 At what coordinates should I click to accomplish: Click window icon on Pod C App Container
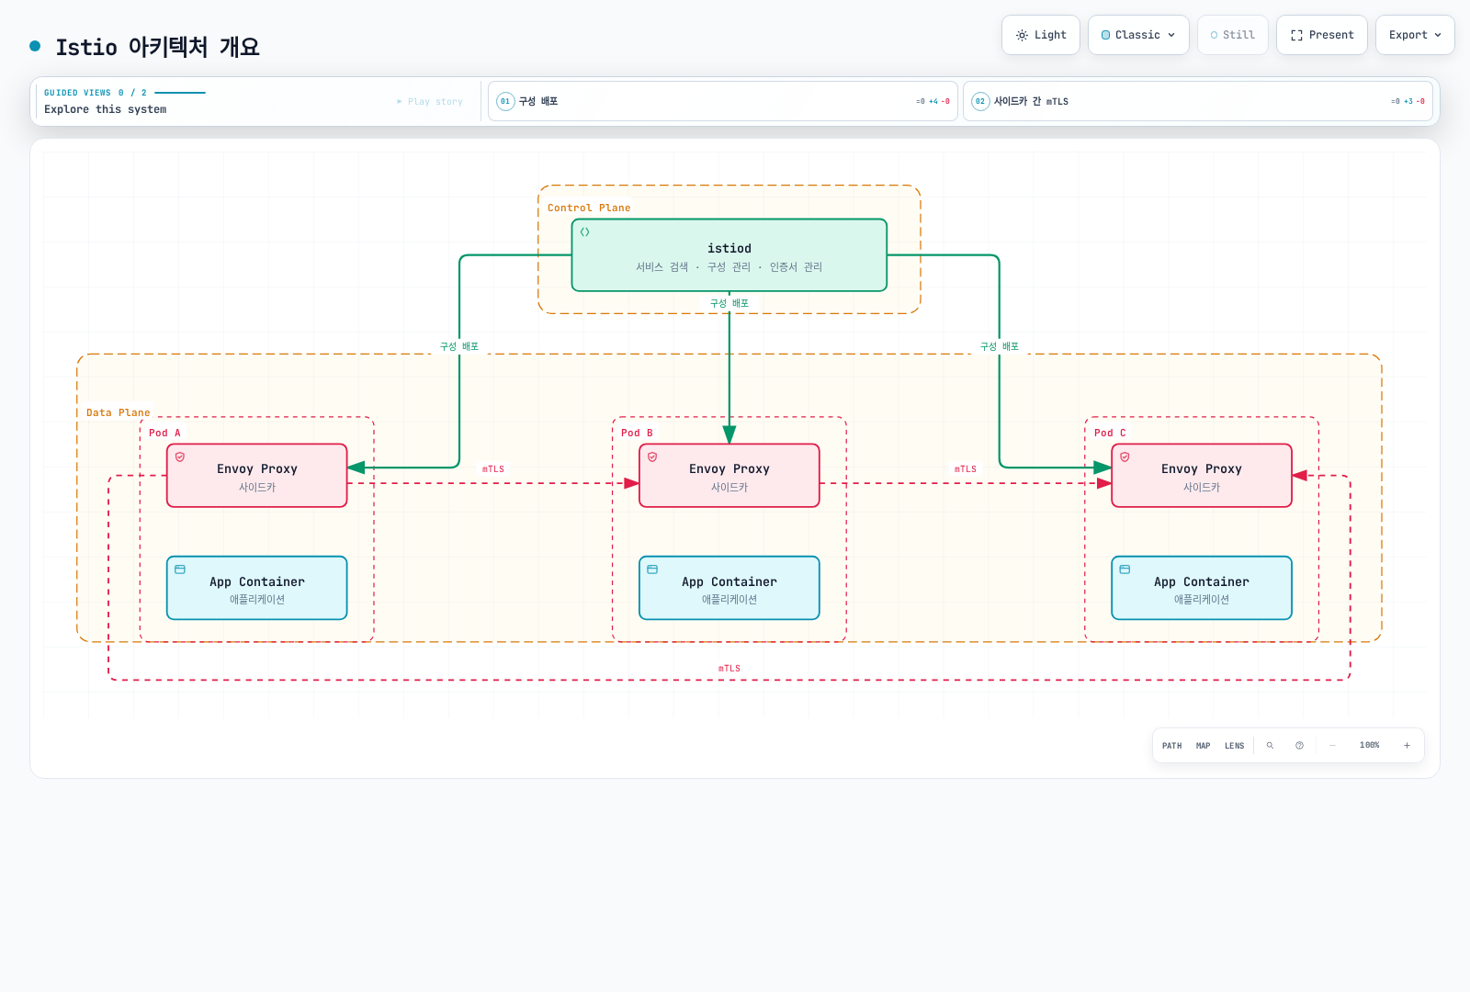click(1125, 569)
